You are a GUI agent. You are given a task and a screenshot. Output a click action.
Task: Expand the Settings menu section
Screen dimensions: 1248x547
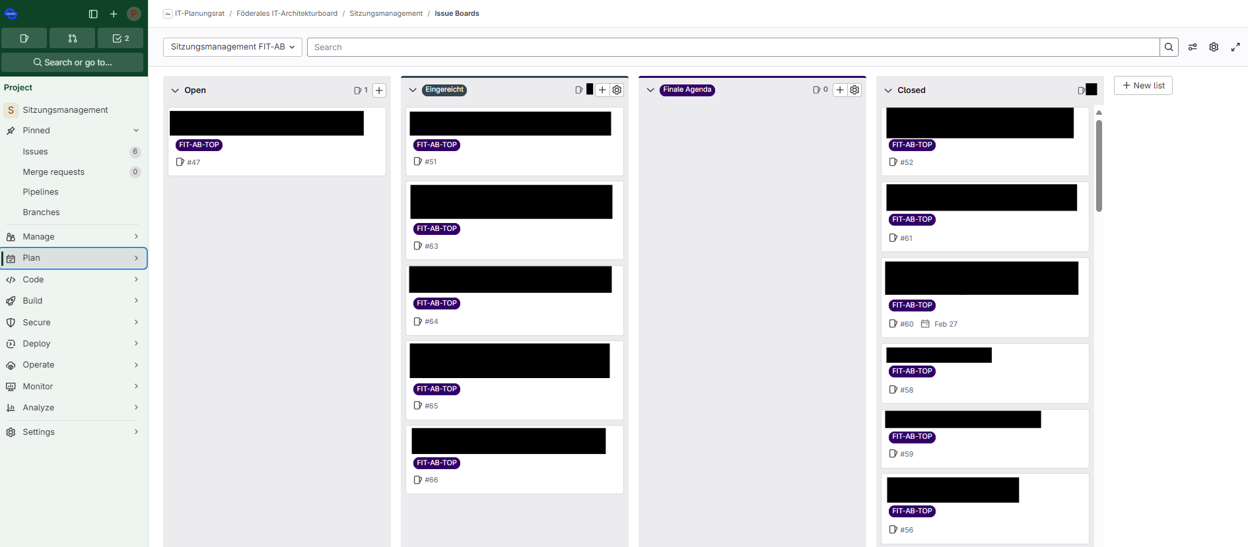(73, 432)
